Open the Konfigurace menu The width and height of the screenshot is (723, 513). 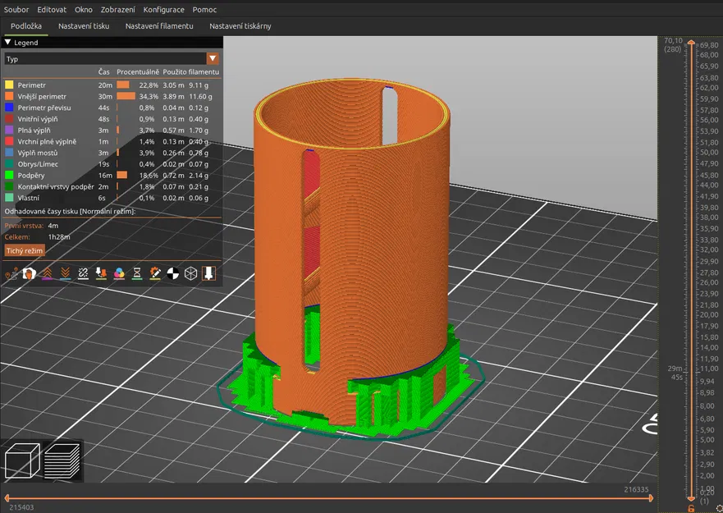click(163, 10)
